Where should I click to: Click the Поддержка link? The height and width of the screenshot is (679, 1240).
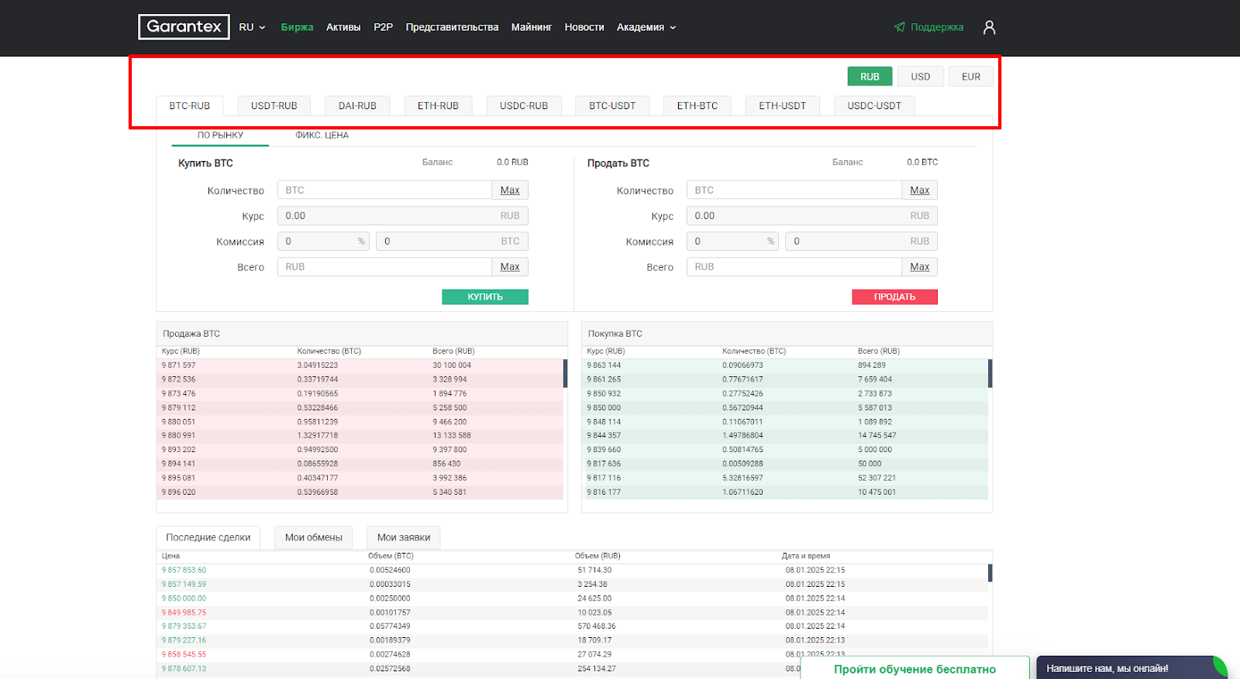[937, 27]
